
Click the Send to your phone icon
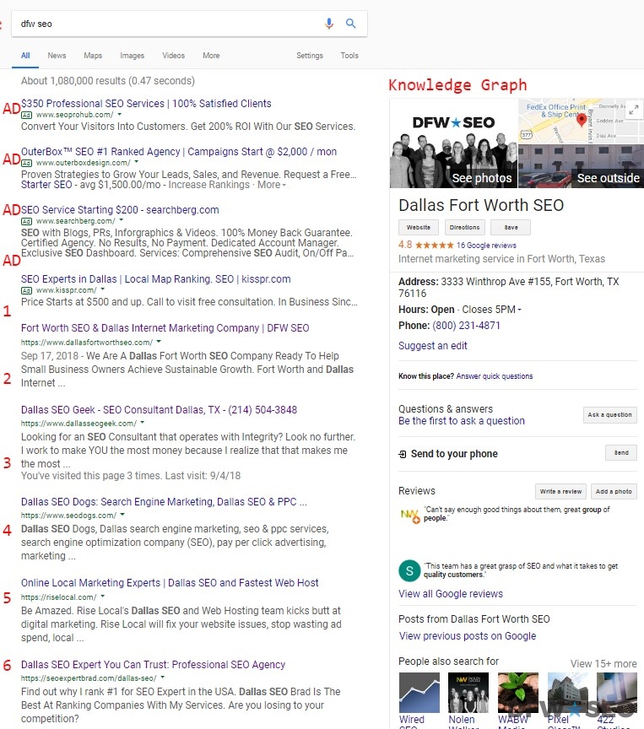pos(403,454)
